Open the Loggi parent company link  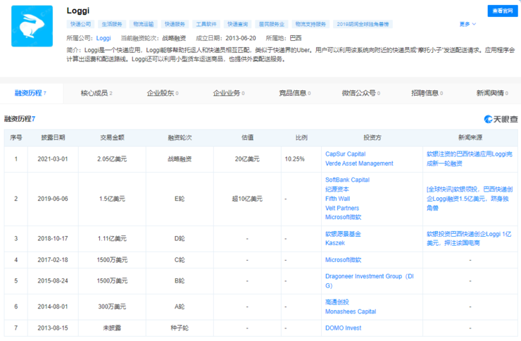point(103,38)
